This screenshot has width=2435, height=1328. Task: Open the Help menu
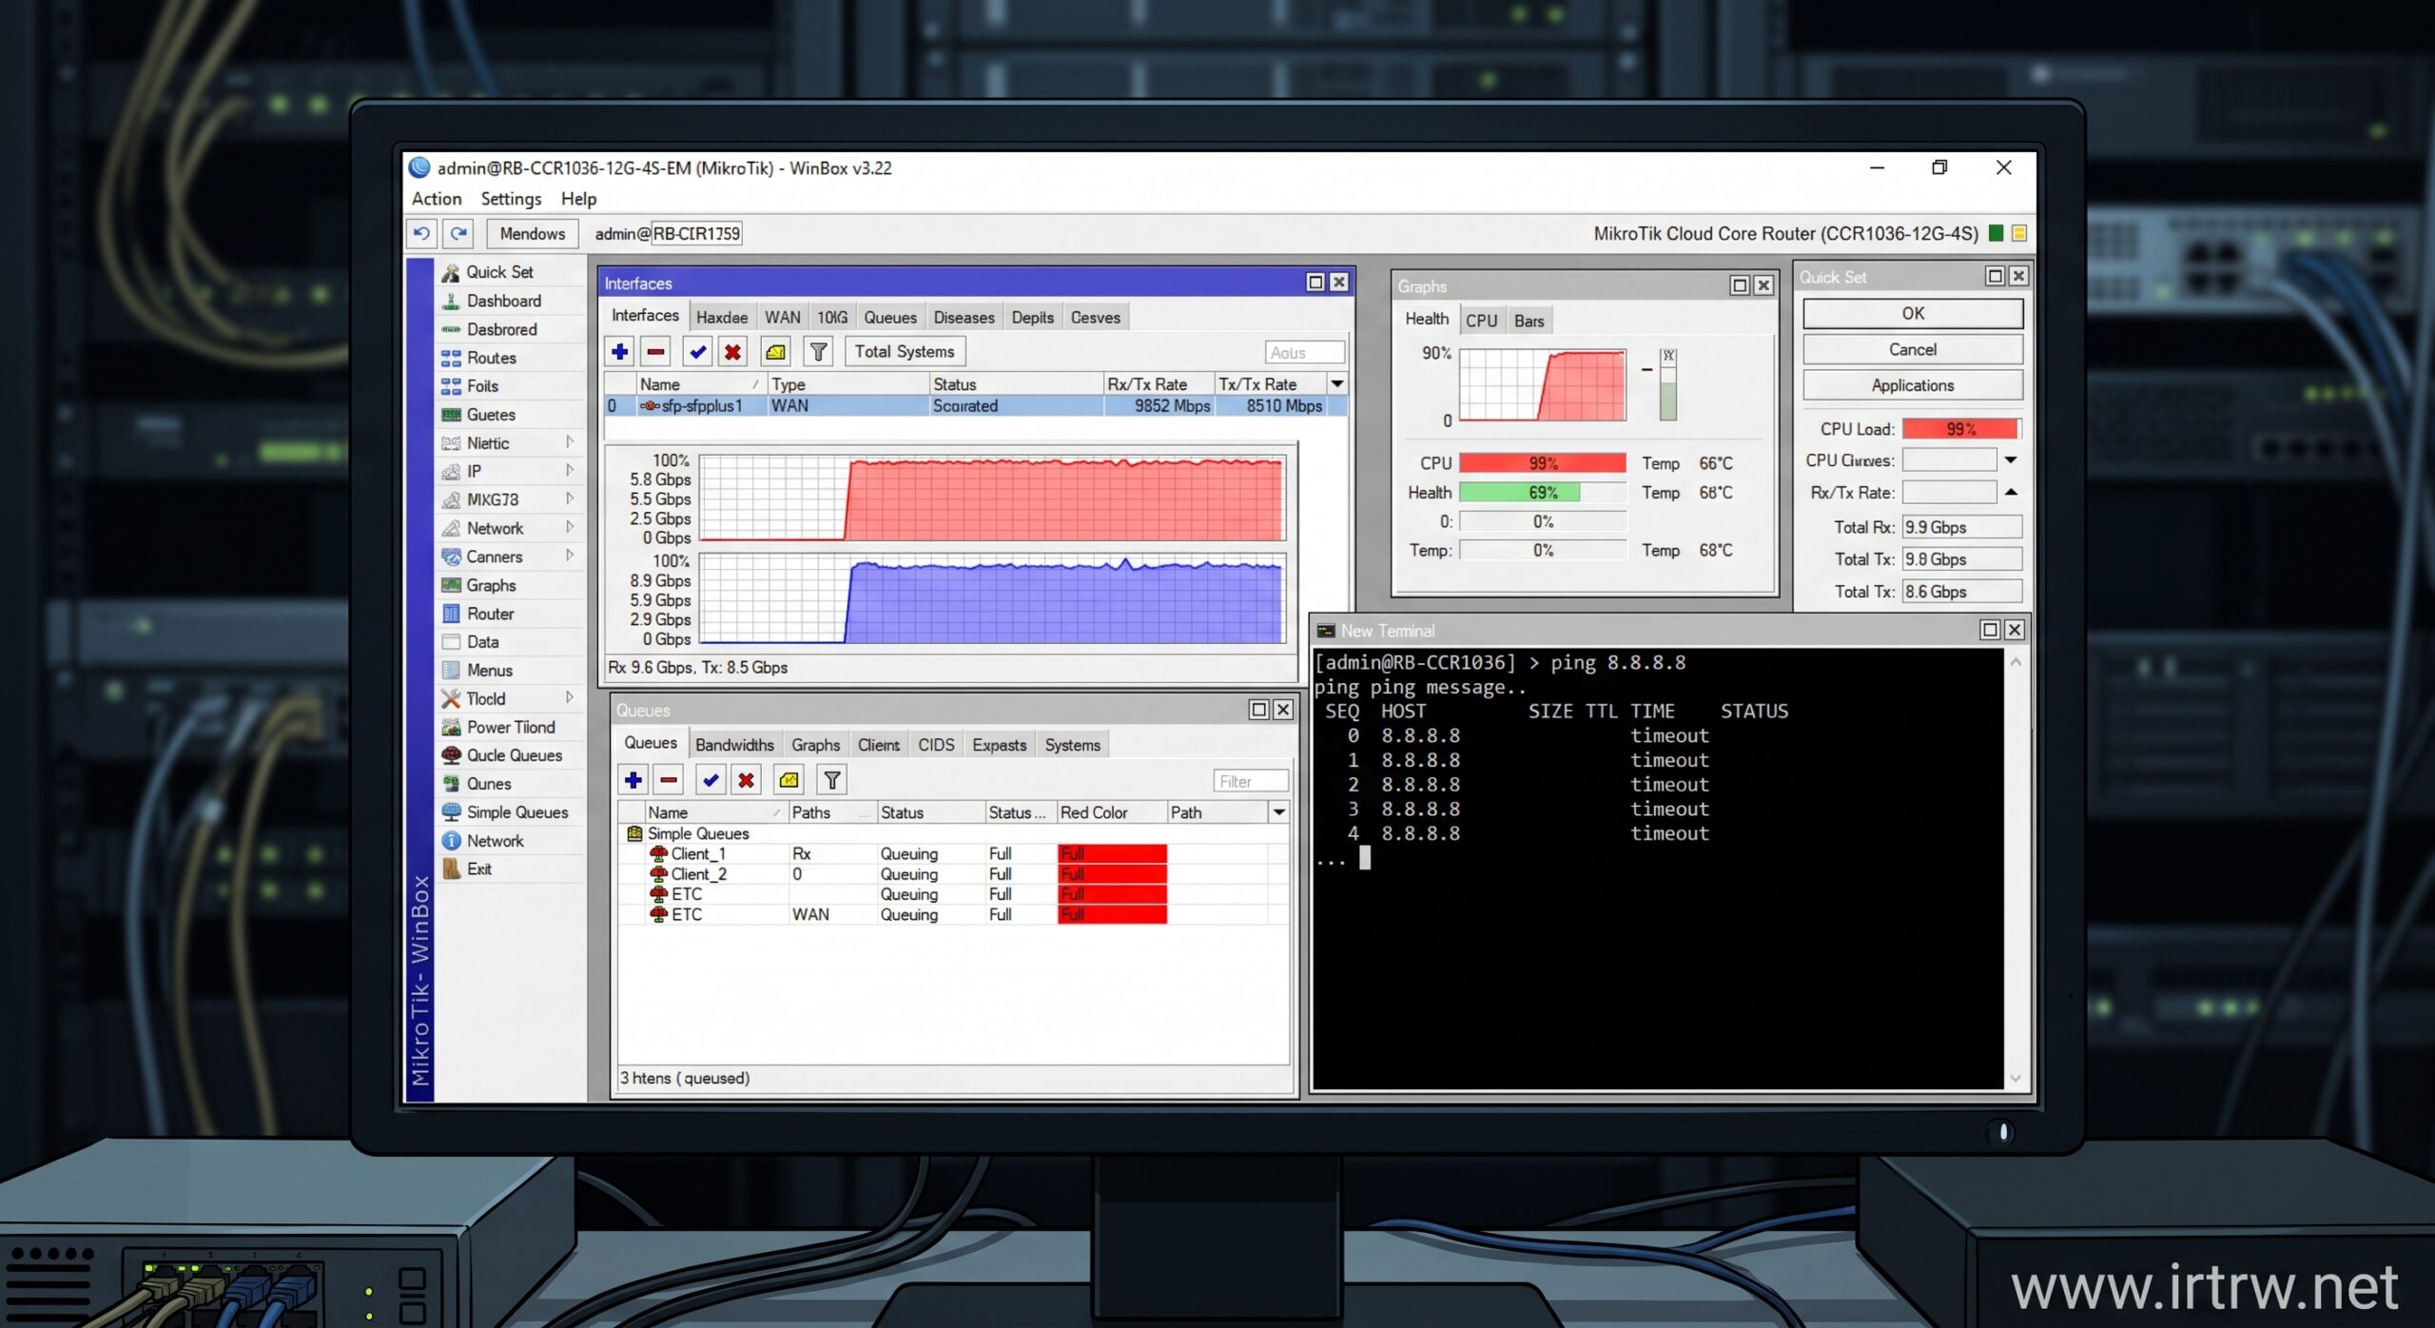[x=578, y=199]
